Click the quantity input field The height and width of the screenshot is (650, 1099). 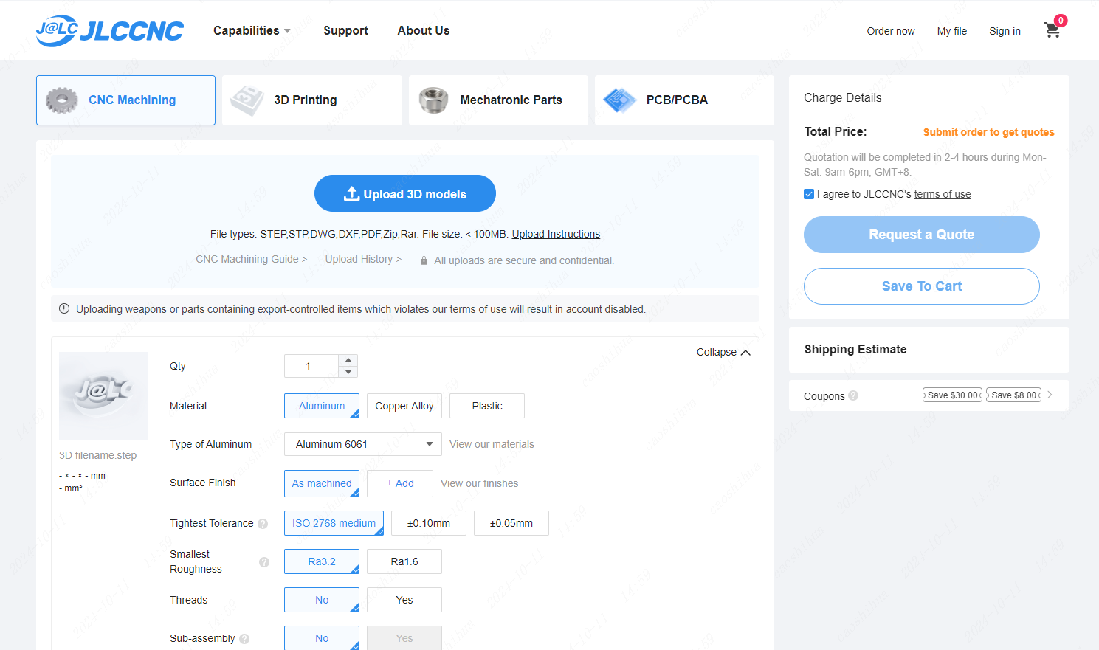coord(311,366)
